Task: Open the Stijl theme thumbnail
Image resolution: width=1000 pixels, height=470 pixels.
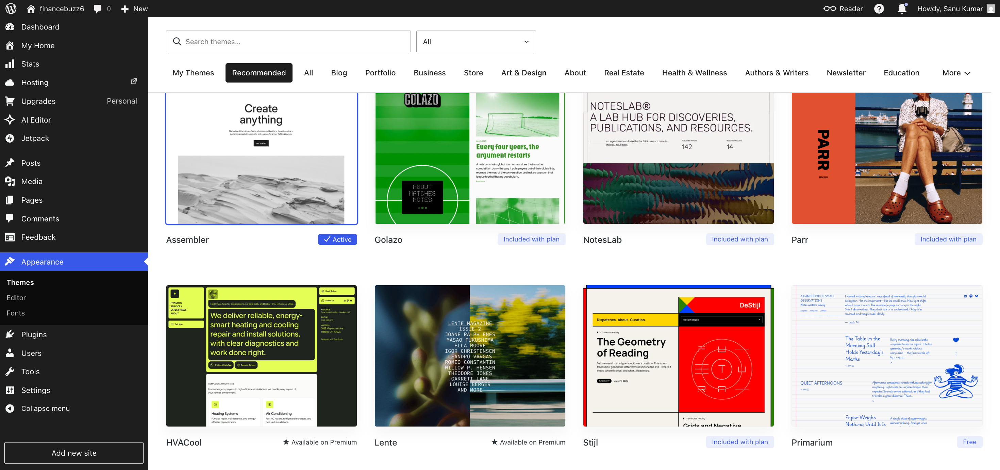Action: [x=678, y=356]
